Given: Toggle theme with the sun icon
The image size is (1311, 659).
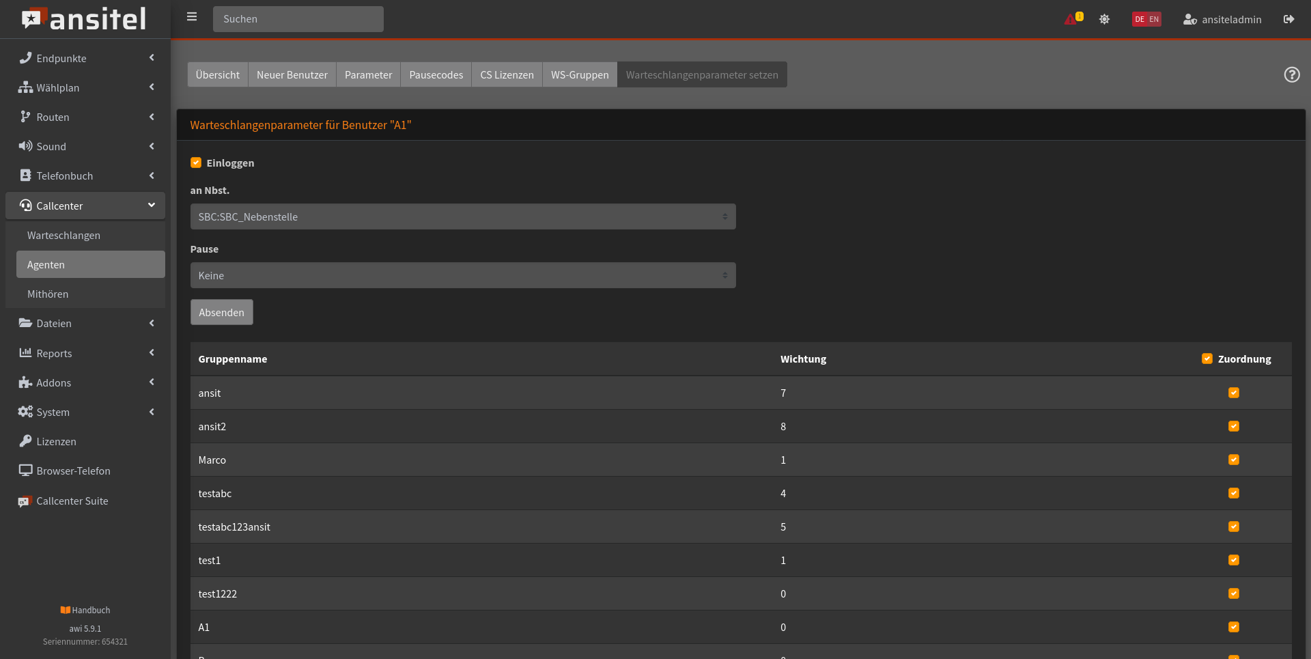Looking at the screenshot, I should pos(1104,19).
